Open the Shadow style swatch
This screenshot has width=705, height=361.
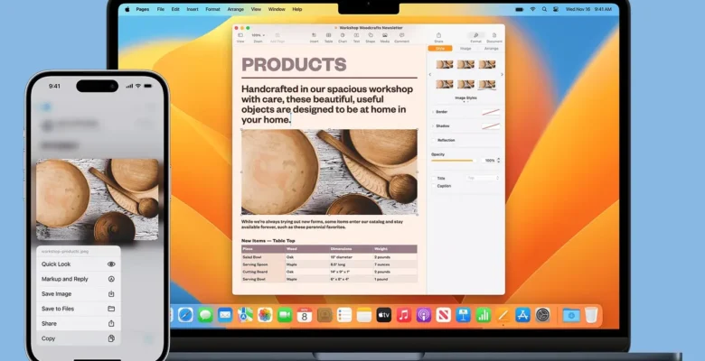point(491,126)
